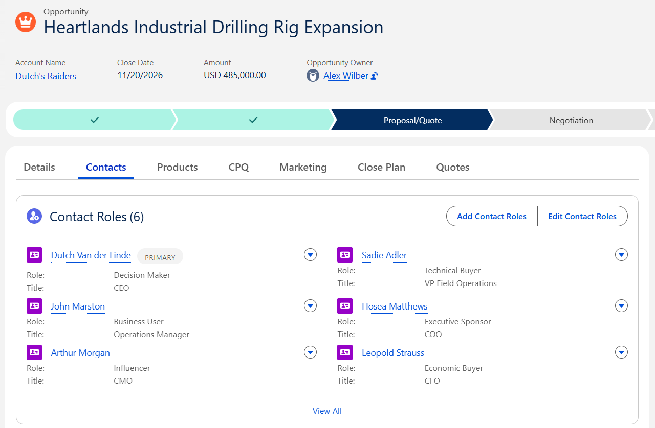
Task: Open Alex Wilber owner profile link
Action: click(x=346, y=76)
